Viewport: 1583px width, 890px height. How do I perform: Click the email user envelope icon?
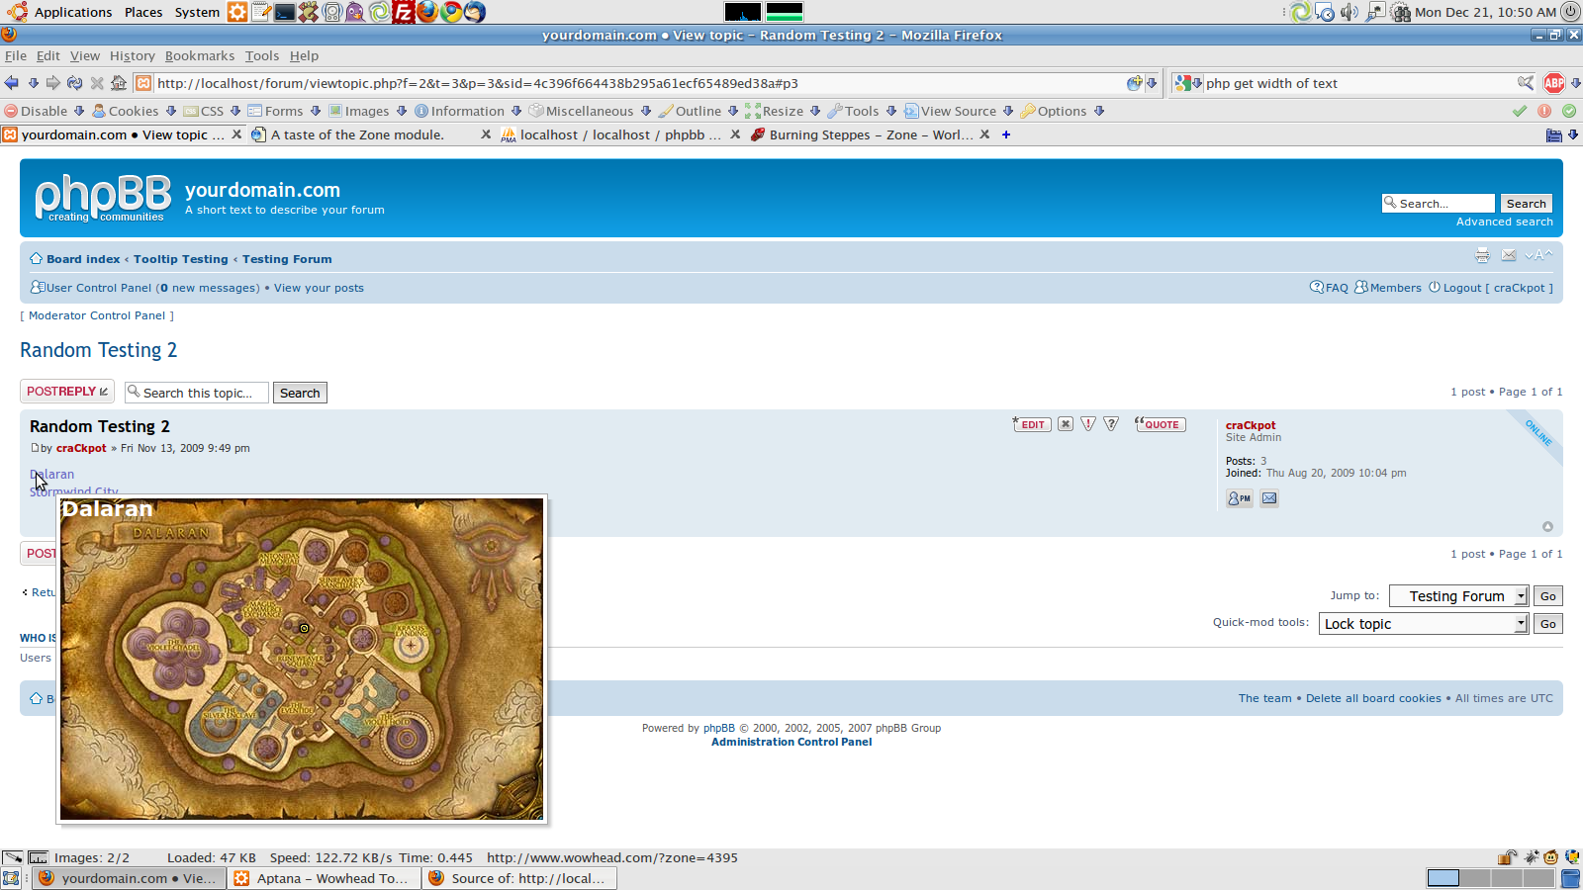coord(1269,499)
